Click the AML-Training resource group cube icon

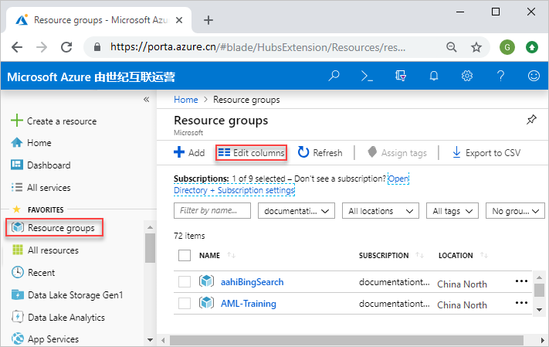click(207, 302)
